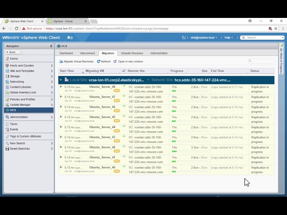This screenshot has height=215, width=287.
Task: Switch to the Disaster Recovery tab
Action: point(132,53)
